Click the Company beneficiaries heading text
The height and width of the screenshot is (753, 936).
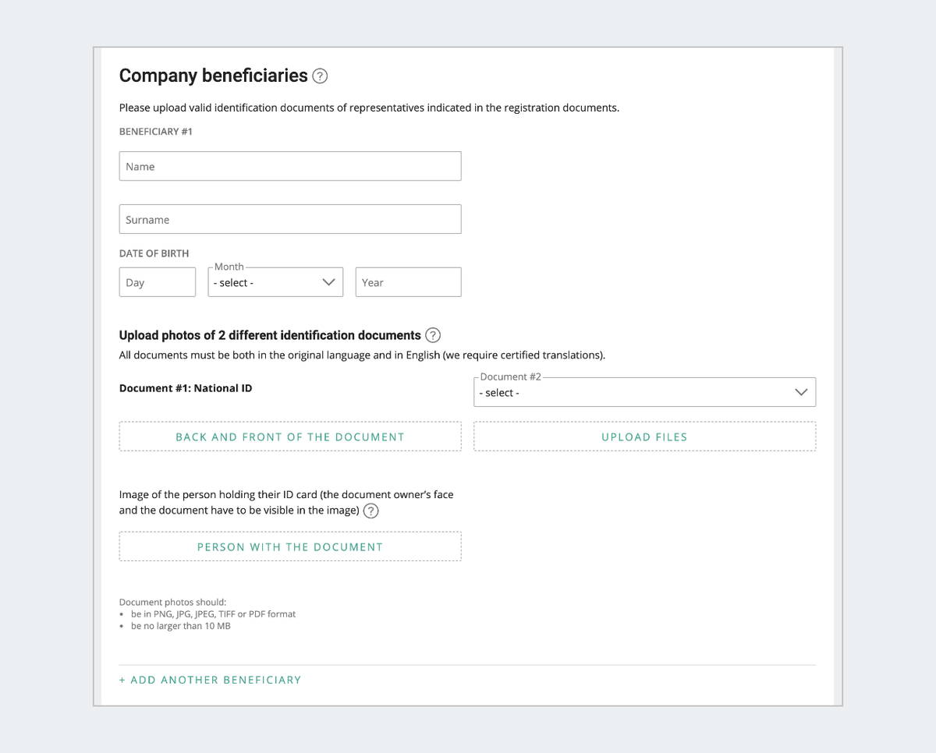(x=213, y=76)
